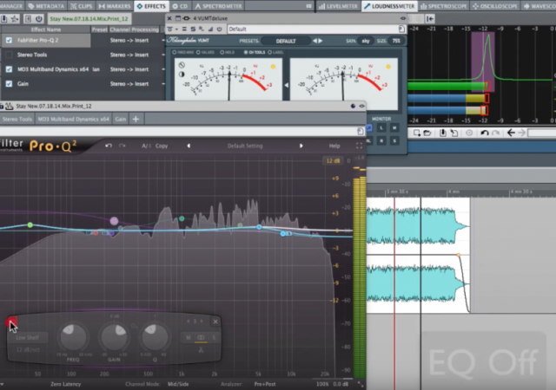Image resolution: width=556 pixels, height=390 pixels.
Task: Toggle the red band enable button
Action: [x=11, y=322]
